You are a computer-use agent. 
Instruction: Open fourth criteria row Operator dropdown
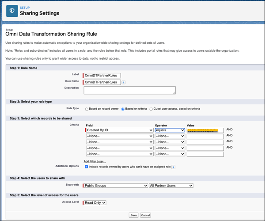[x=170, y=148]
